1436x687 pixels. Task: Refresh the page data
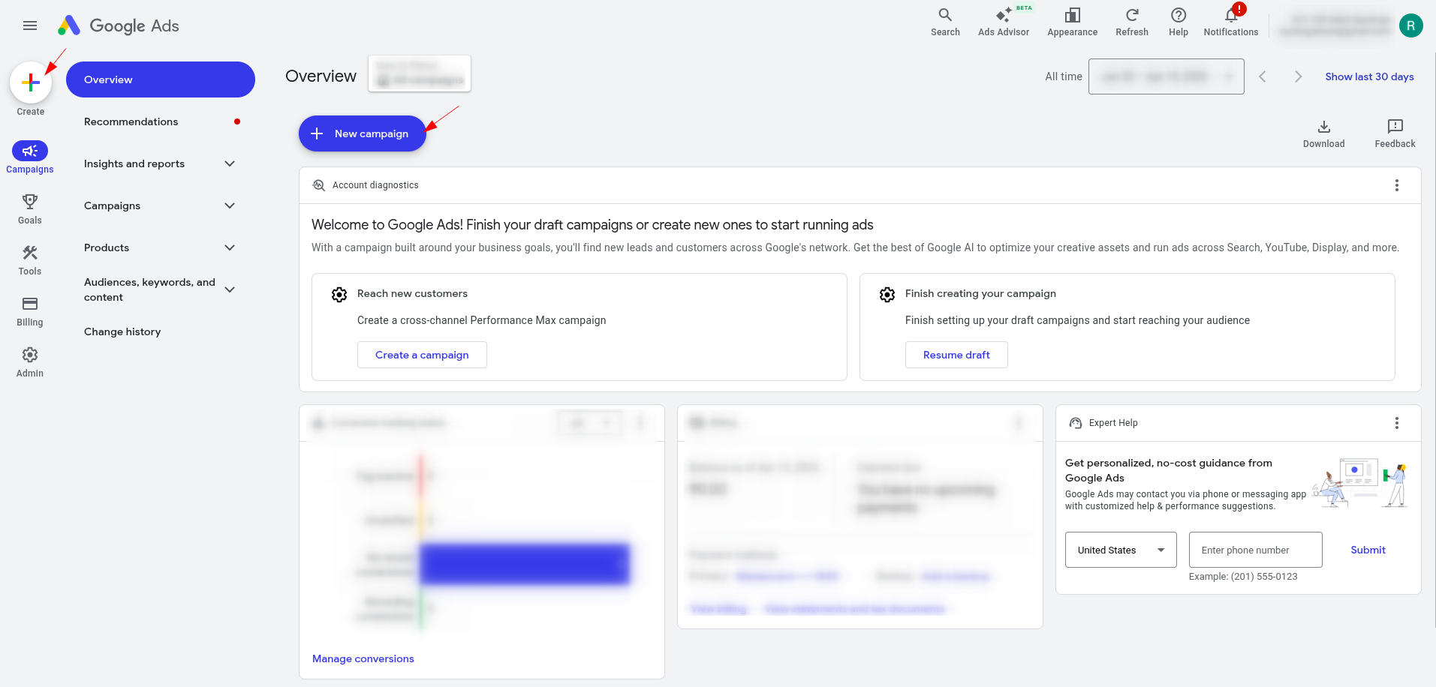pos(1132,22)
